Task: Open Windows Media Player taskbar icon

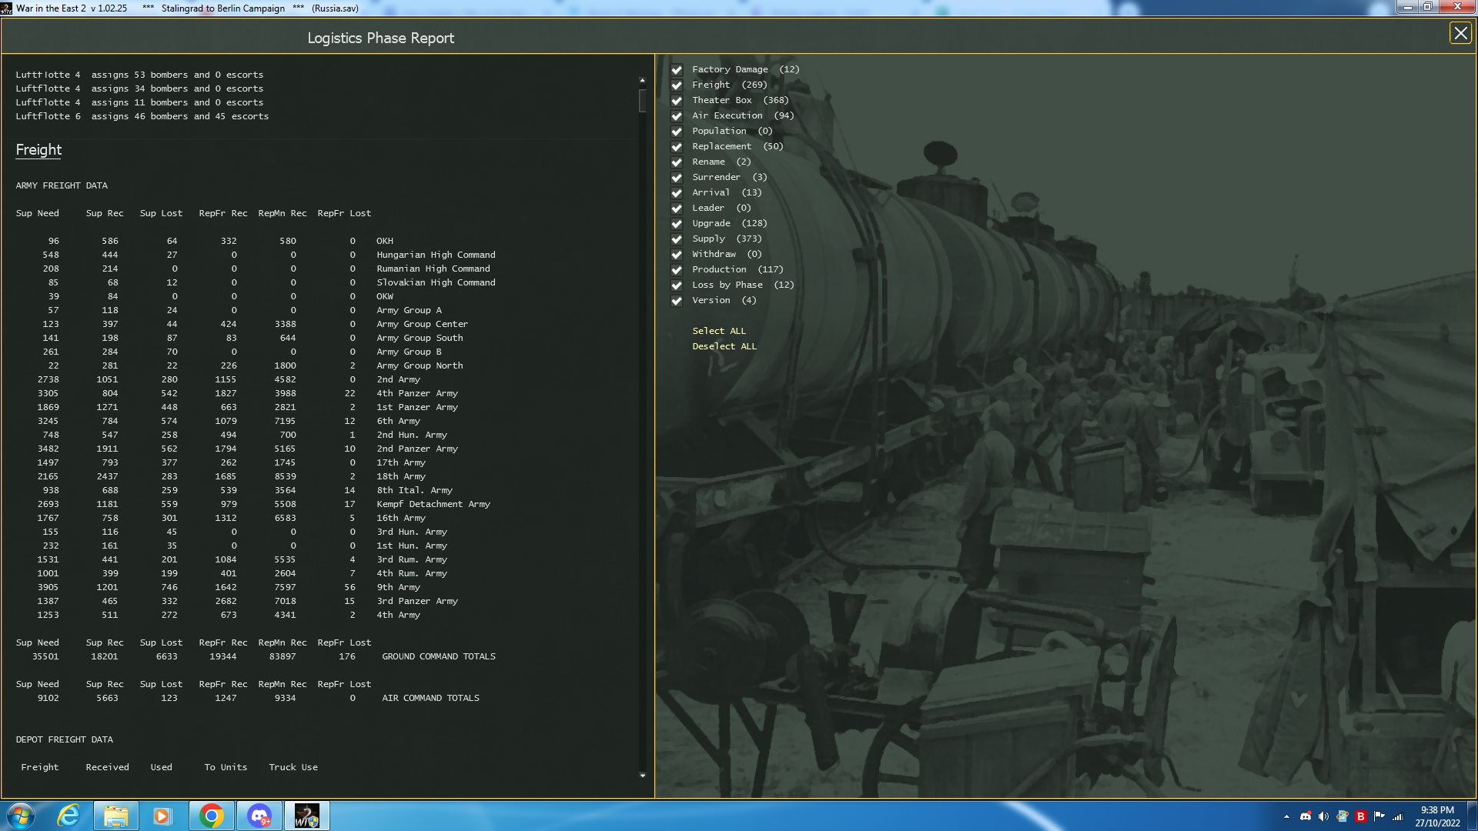Action: point(162,816)
